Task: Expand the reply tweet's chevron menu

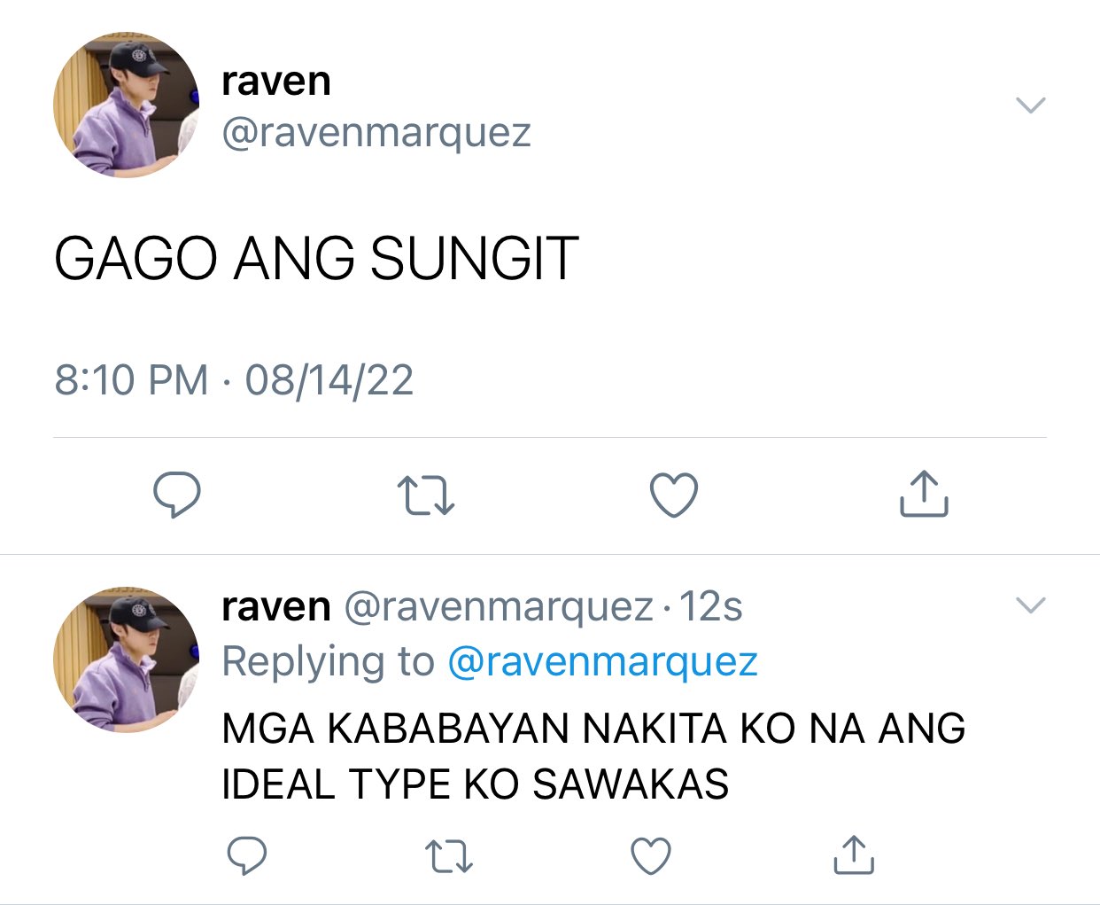Action: pos(1031,605)
